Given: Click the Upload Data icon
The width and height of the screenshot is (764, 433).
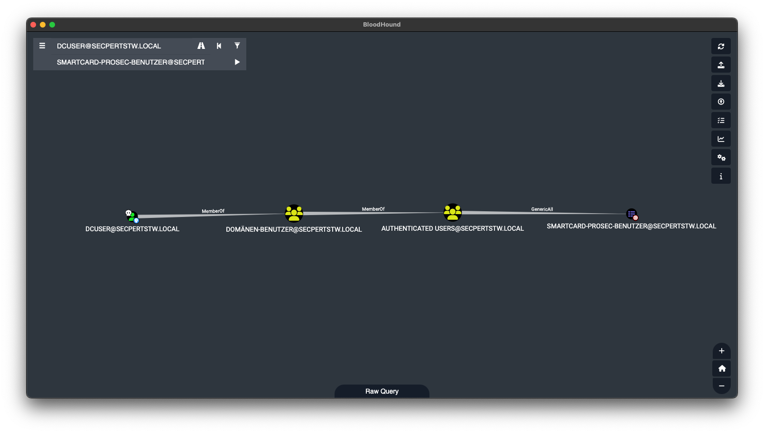Looking at the screenshot, I should click(721, 101).
